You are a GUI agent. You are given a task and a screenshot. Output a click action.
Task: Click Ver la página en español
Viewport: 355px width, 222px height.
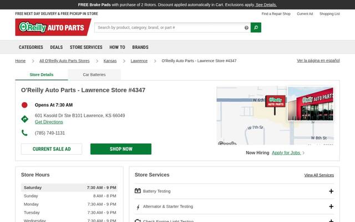pos(318,60)
